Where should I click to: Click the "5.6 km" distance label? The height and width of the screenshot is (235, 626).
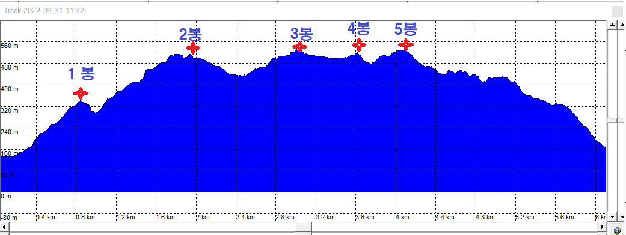(x=565, y=218)
